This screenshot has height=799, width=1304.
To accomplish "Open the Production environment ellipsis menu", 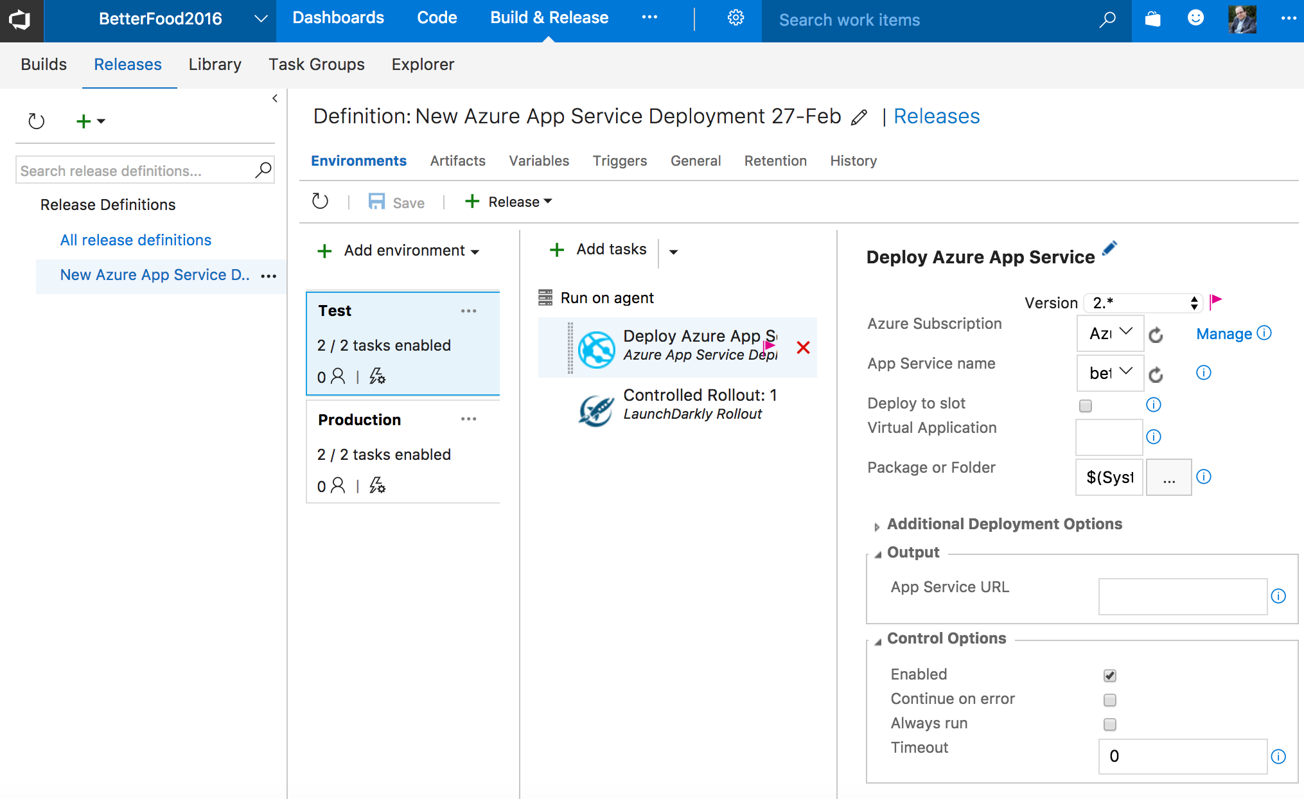I will tap(469, 419).
